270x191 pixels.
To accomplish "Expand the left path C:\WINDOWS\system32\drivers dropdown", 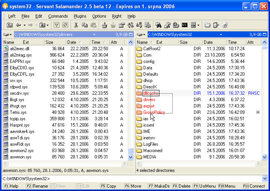I will [94, 34].
